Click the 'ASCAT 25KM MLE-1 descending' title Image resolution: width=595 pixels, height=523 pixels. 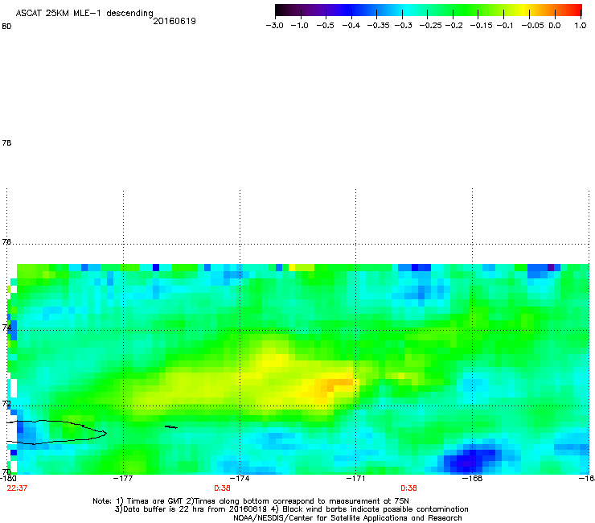coord(84,13)
